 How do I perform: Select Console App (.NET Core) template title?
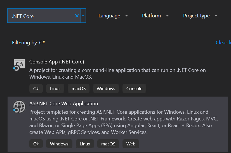point(56,62)
